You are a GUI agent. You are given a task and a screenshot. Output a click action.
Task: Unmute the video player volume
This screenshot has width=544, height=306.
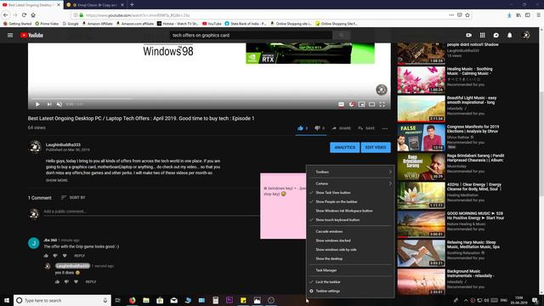click(59, 104)
